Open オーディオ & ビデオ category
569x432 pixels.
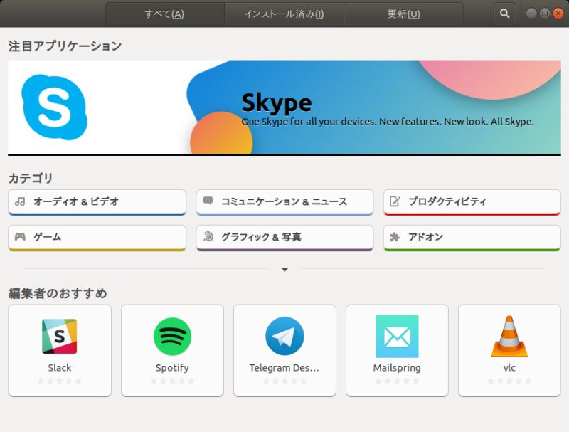click(x=97, y=202)
